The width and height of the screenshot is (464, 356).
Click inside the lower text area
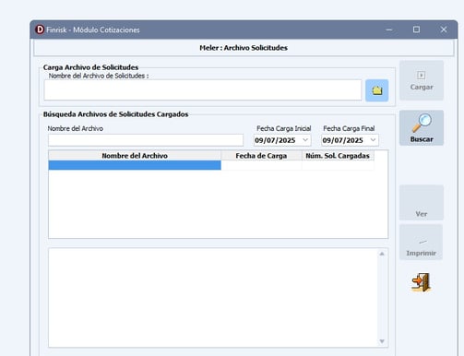click(x=213, y=298)
